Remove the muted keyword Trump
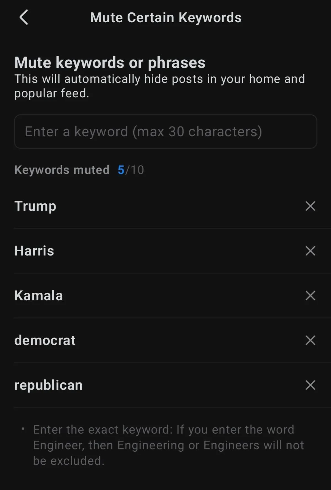331x490 pixels. click(x=310, y=206)
